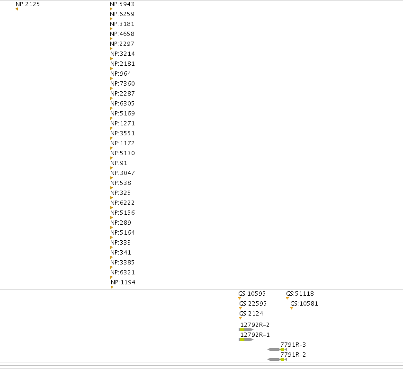Click the 12792R-2 label
This screenshot has height=369, width=403.
[x=255, y=325]
